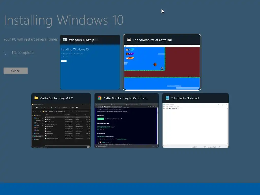
Task: Click the "Installing Windows 10" large heading
Action: [x=64, y=20]
